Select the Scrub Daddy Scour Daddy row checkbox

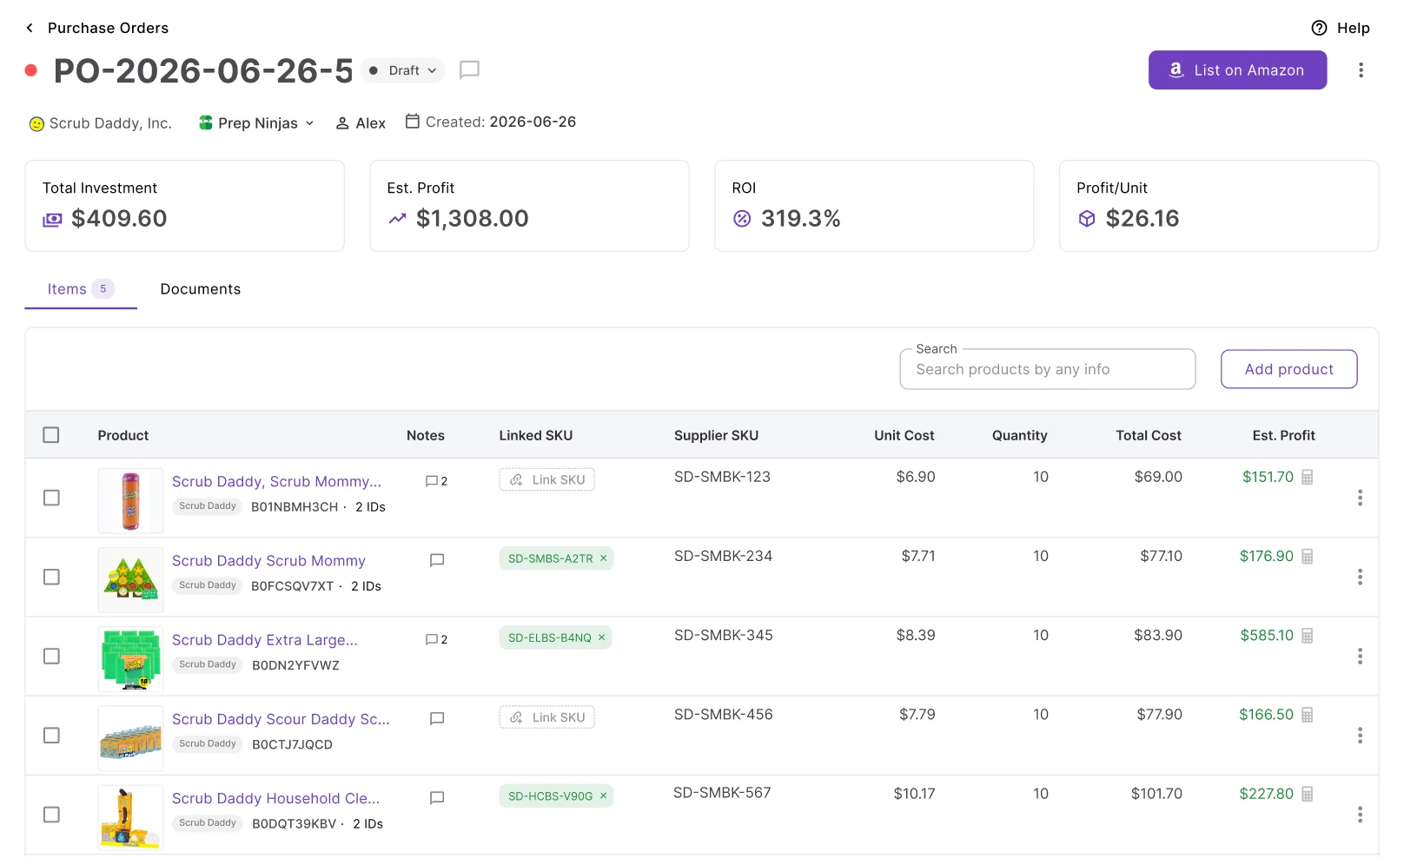[51, 736]
